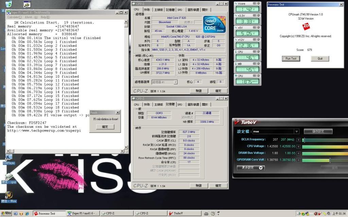Dismiss the MB temperature widget with its X icon
Viewport: 348px width, 217px height.
click(258, 64)
